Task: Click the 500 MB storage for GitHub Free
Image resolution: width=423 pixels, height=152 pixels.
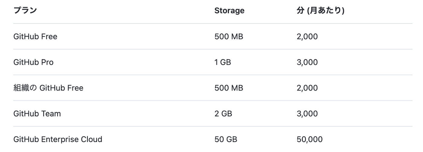Action: [x=229, y=37]
